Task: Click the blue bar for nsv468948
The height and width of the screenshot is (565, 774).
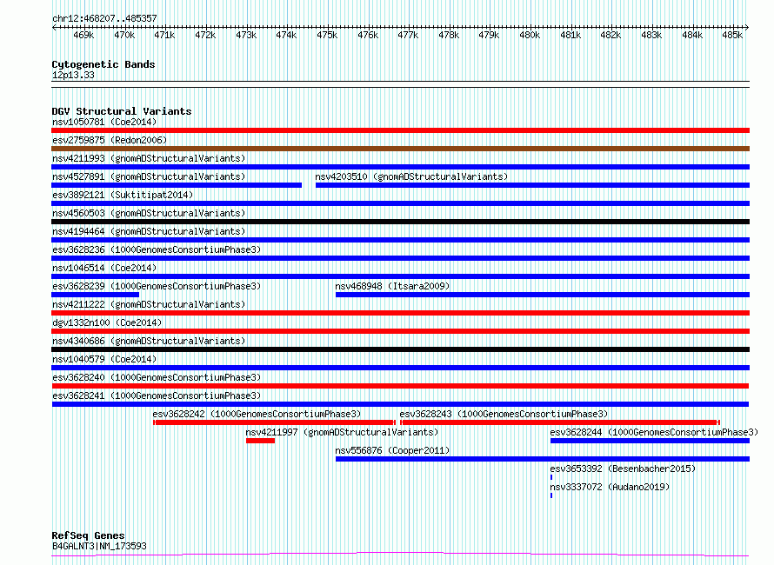Action: pyautogui.click(x=543, y=295)
